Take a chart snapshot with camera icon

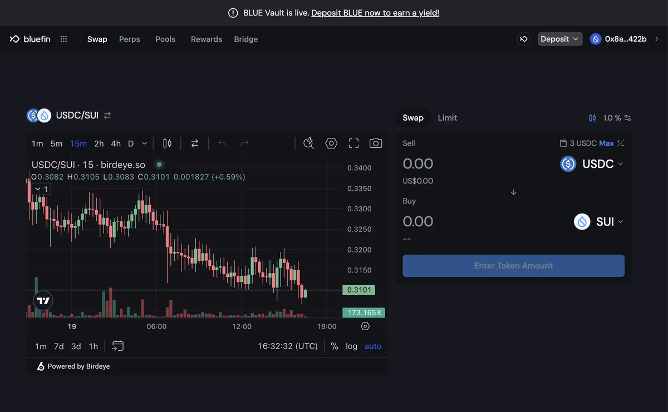tap(376, 143)
